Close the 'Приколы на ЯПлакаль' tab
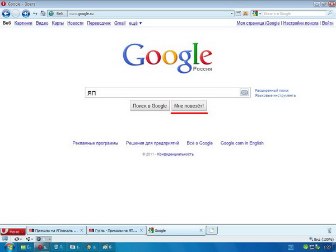The width and height of the screenshot is (336, 252). (82, 230)
